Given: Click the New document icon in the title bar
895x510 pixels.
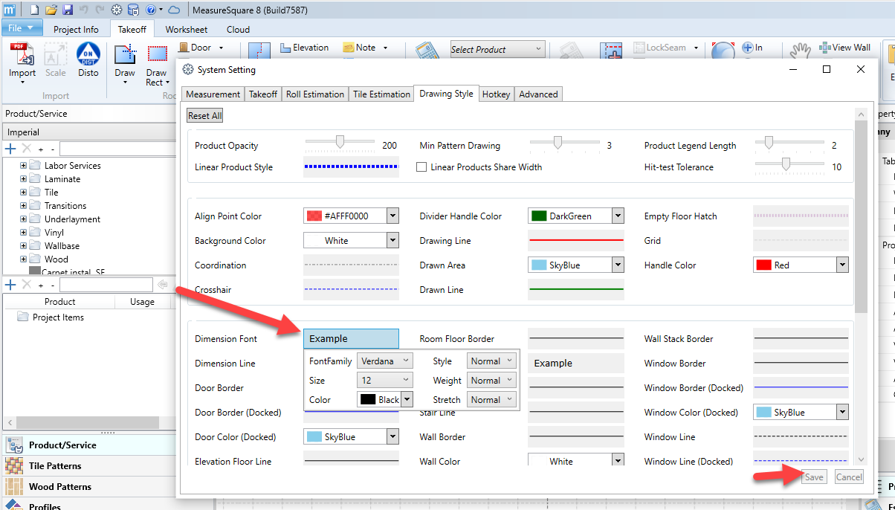Looking at the screenshot, I should [x=35, y=10].
